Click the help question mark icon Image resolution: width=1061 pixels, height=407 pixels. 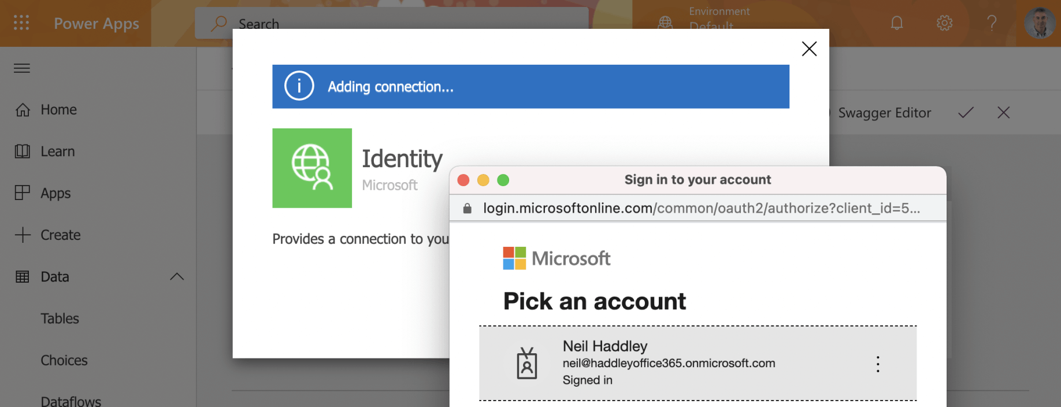992,23
